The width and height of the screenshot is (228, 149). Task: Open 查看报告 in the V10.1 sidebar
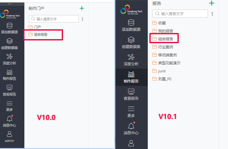click(131, 94)
